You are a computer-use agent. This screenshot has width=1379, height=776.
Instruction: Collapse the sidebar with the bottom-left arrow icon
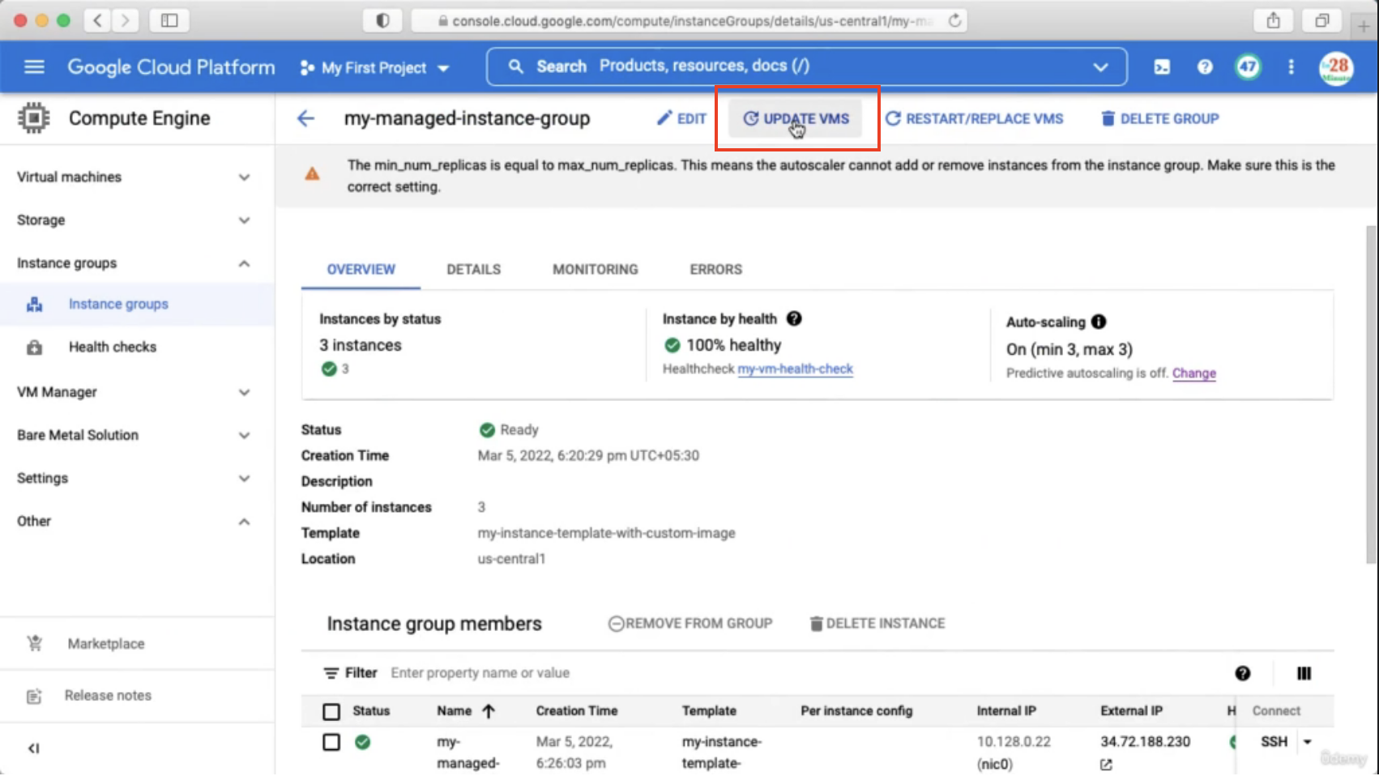point(33,748)
